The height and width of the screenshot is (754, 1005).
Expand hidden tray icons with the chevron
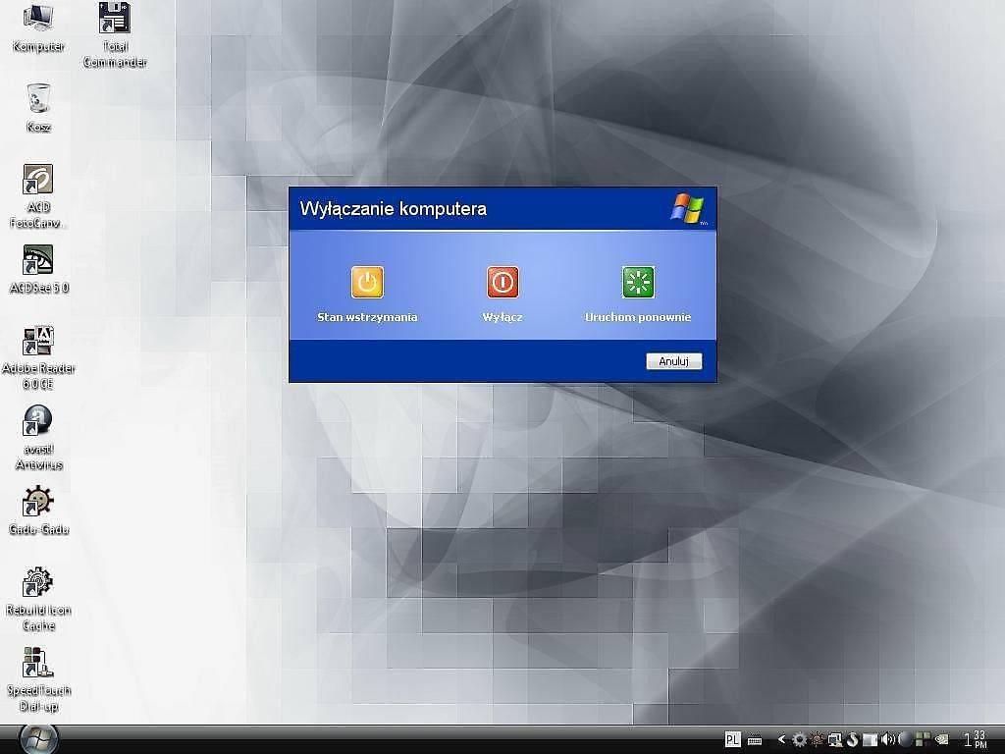pyautogui.click(x=781, y=739)
